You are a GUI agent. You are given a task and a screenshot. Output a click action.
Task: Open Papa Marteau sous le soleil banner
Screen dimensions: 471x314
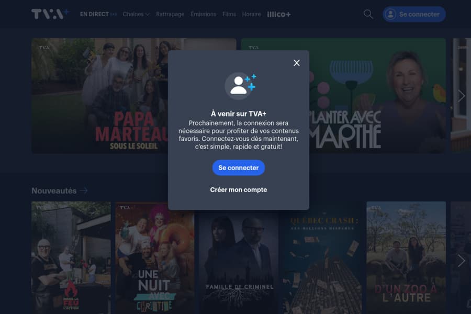[x=100, y=96]
